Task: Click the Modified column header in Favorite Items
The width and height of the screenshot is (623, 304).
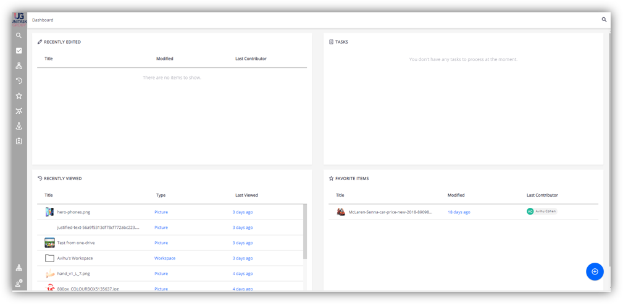Action: pos(456,195)
